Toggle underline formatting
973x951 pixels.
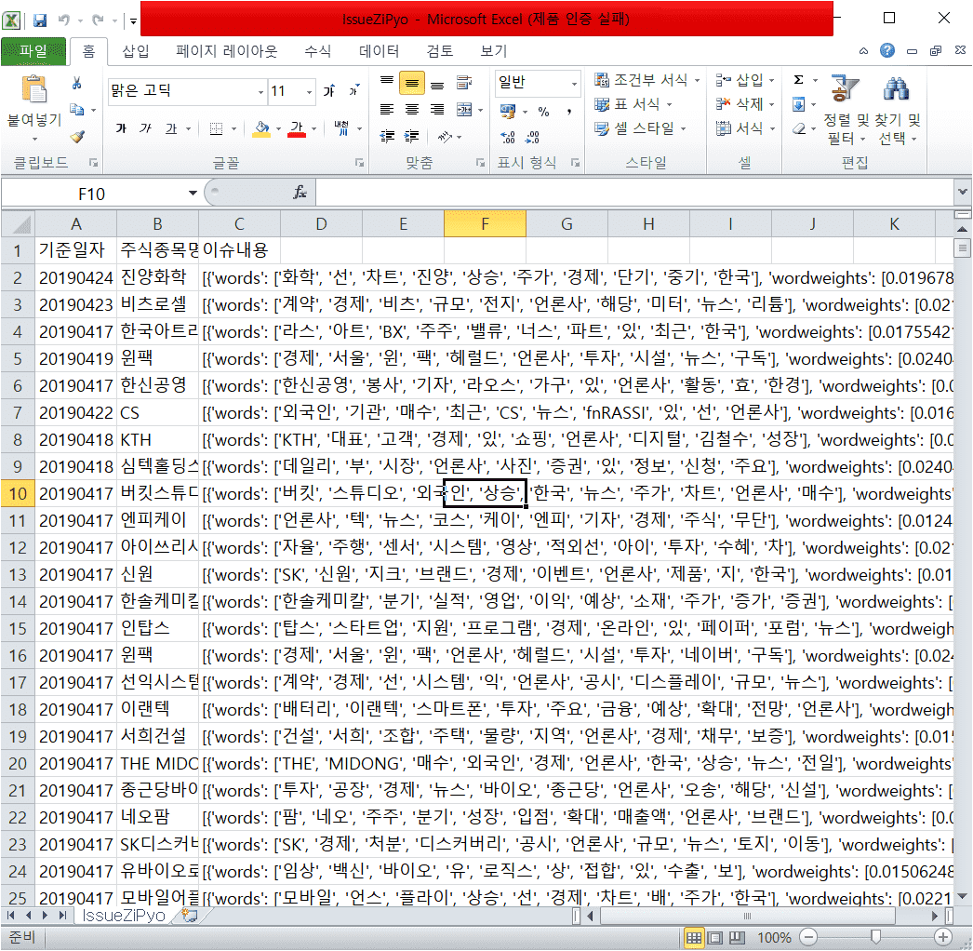171,128
